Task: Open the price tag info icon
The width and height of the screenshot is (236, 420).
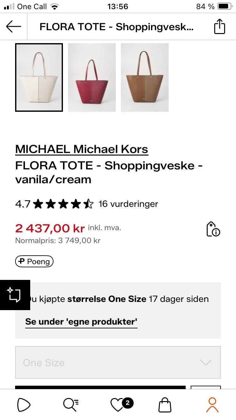Action: pos(213,229)
